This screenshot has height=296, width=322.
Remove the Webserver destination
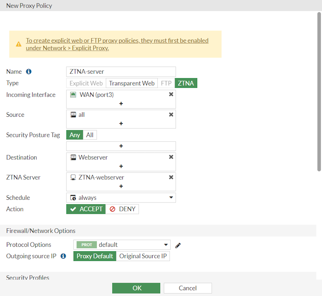point(171,157)
